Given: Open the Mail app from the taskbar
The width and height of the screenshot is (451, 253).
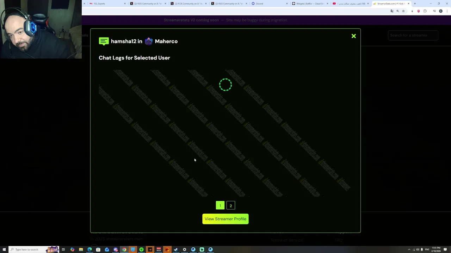Looking at the screenshot, I should pos(107,249).
